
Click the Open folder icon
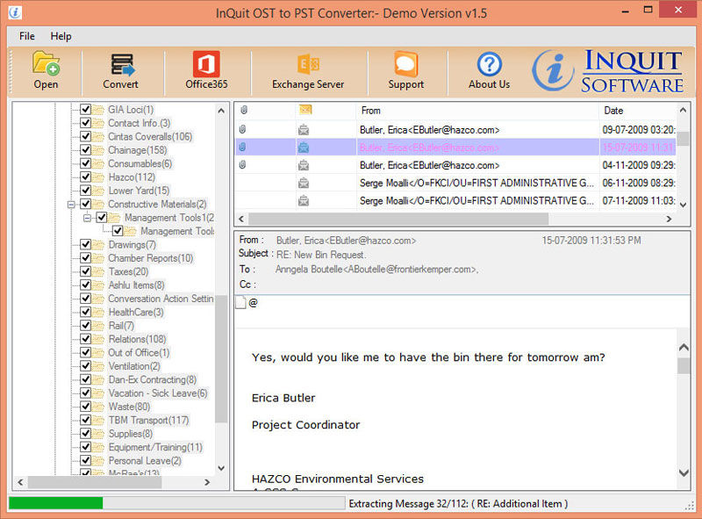tap(46, 63)
